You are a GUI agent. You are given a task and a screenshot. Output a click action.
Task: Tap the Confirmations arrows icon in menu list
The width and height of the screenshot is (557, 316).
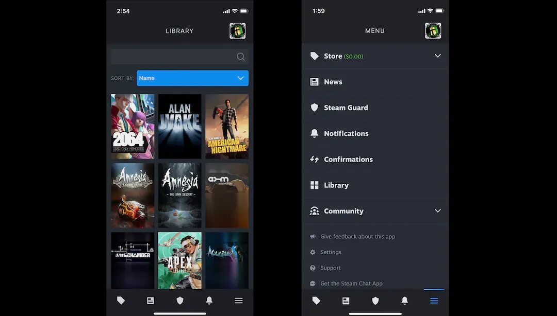pos(315,159)
